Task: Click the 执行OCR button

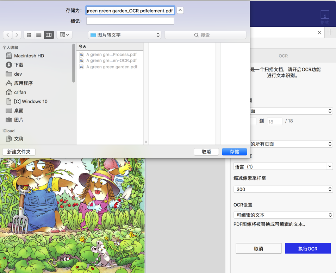Action: 308,248
